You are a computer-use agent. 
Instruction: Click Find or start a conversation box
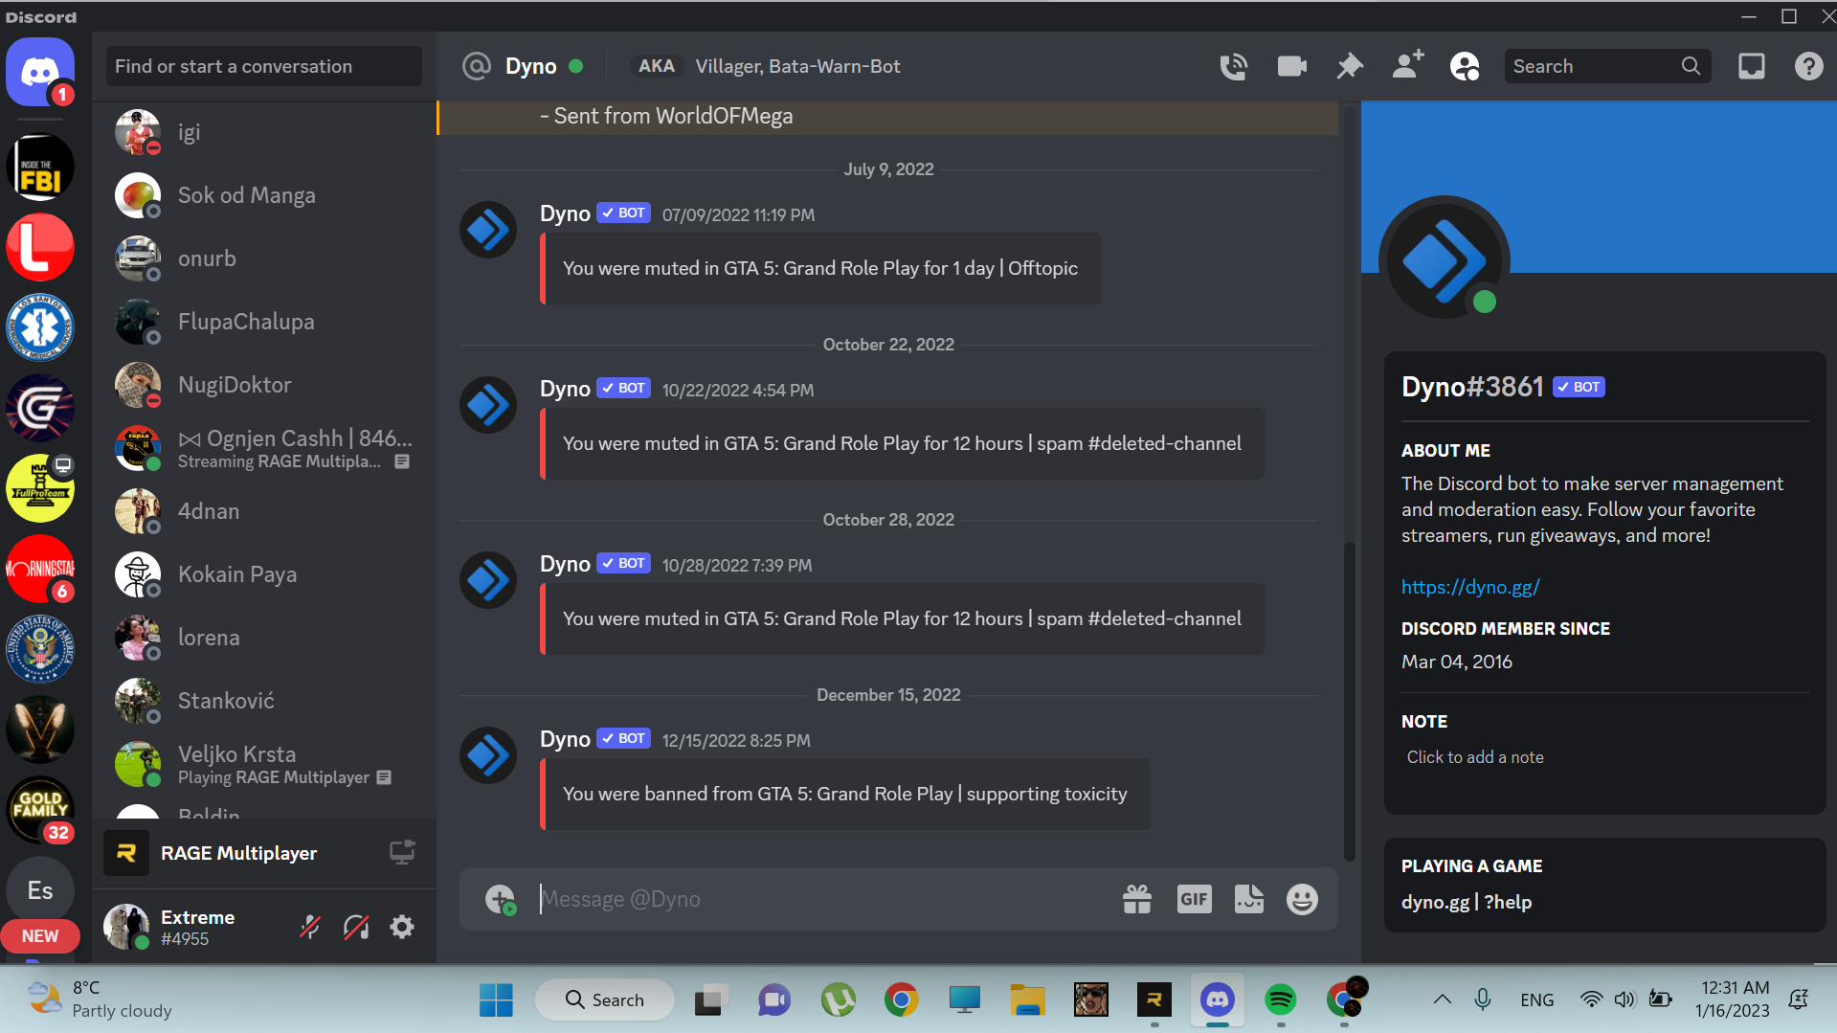coord(263,66)
